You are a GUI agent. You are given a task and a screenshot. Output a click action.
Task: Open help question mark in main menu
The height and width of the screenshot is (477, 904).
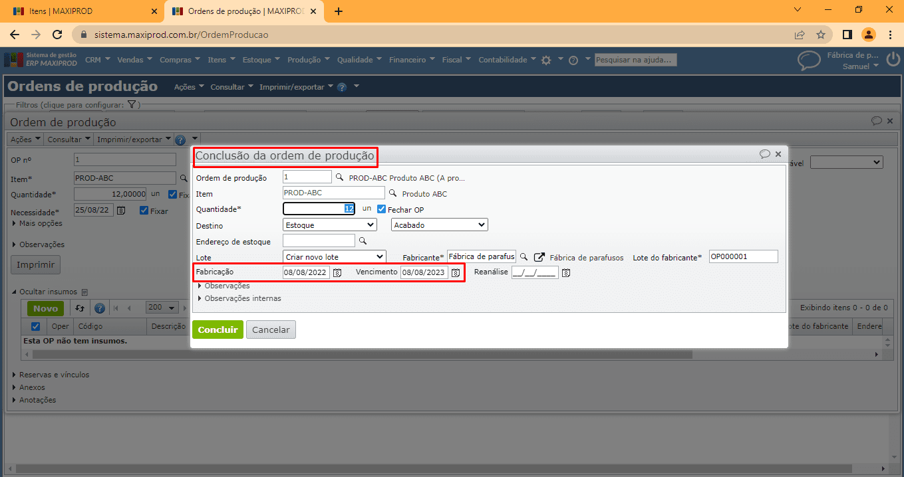pyautogui.click(x=573, y=60)
